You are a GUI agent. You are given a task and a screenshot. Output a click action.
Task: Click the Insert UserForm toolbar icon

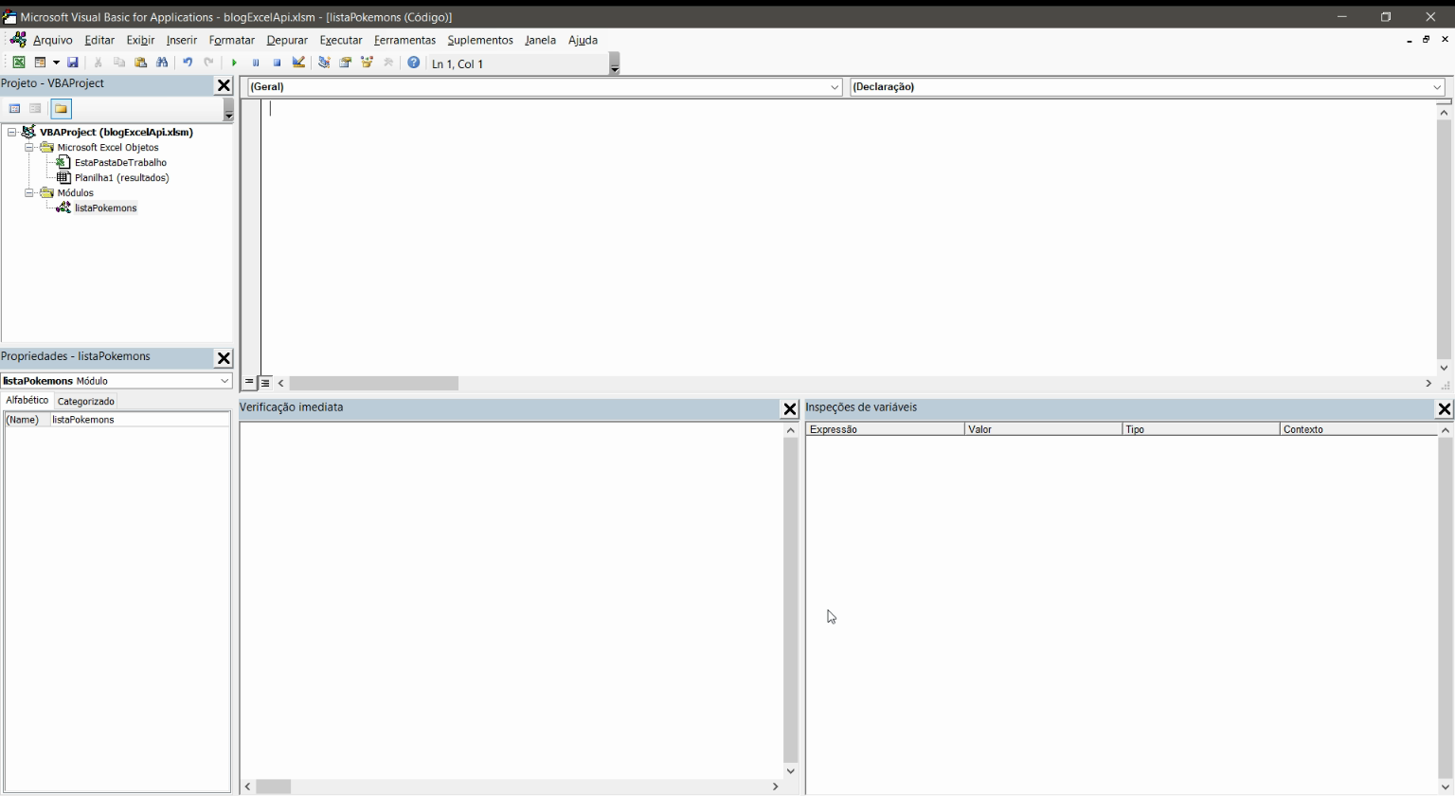(x=40, y=63)
